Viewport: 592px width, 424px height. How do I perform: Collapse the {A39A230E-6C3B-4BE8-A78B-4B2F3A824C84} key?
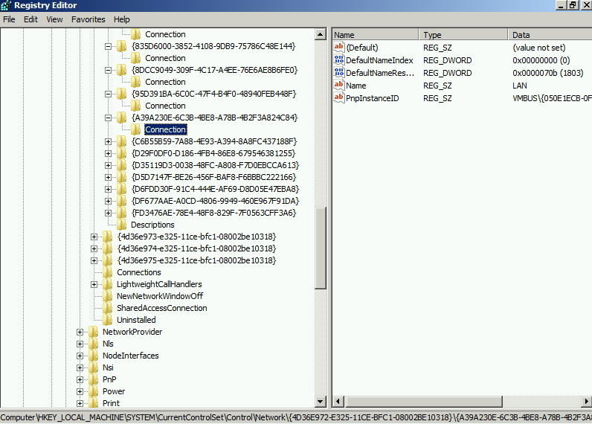(108, 118)
